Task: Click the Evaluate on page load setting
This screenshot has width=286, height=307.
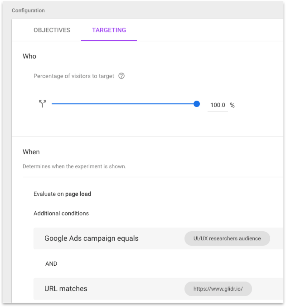Action: point(62,194)
